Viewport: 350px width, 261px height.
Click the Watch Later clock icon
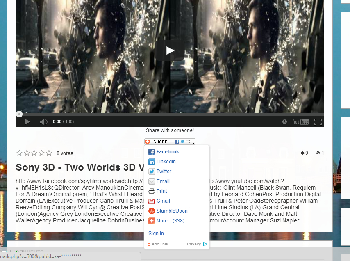coord(285,121)
